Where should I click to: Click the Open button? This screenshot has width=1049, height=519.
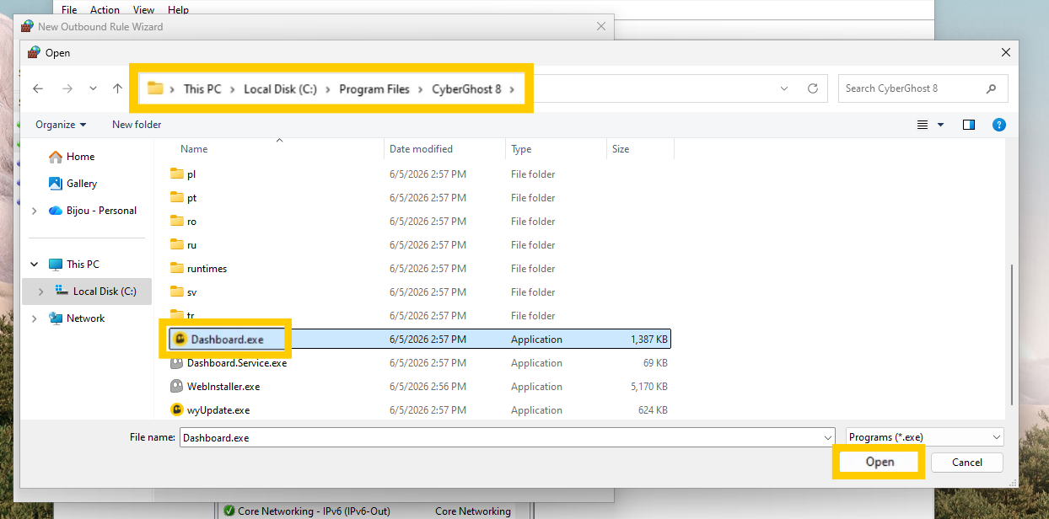(880, 463)
